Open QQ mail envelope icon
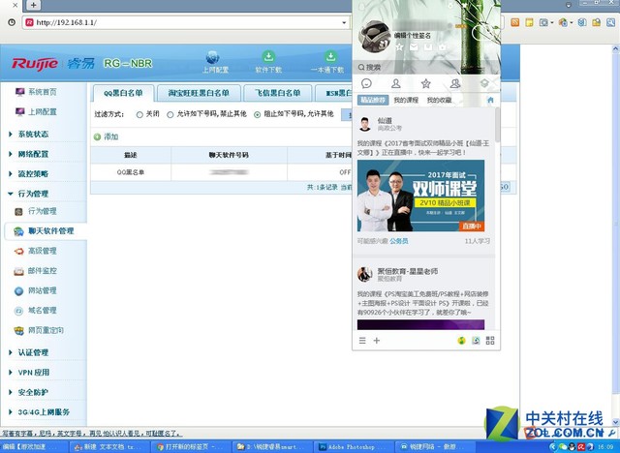Screen dimensions: 620x453 414,47
